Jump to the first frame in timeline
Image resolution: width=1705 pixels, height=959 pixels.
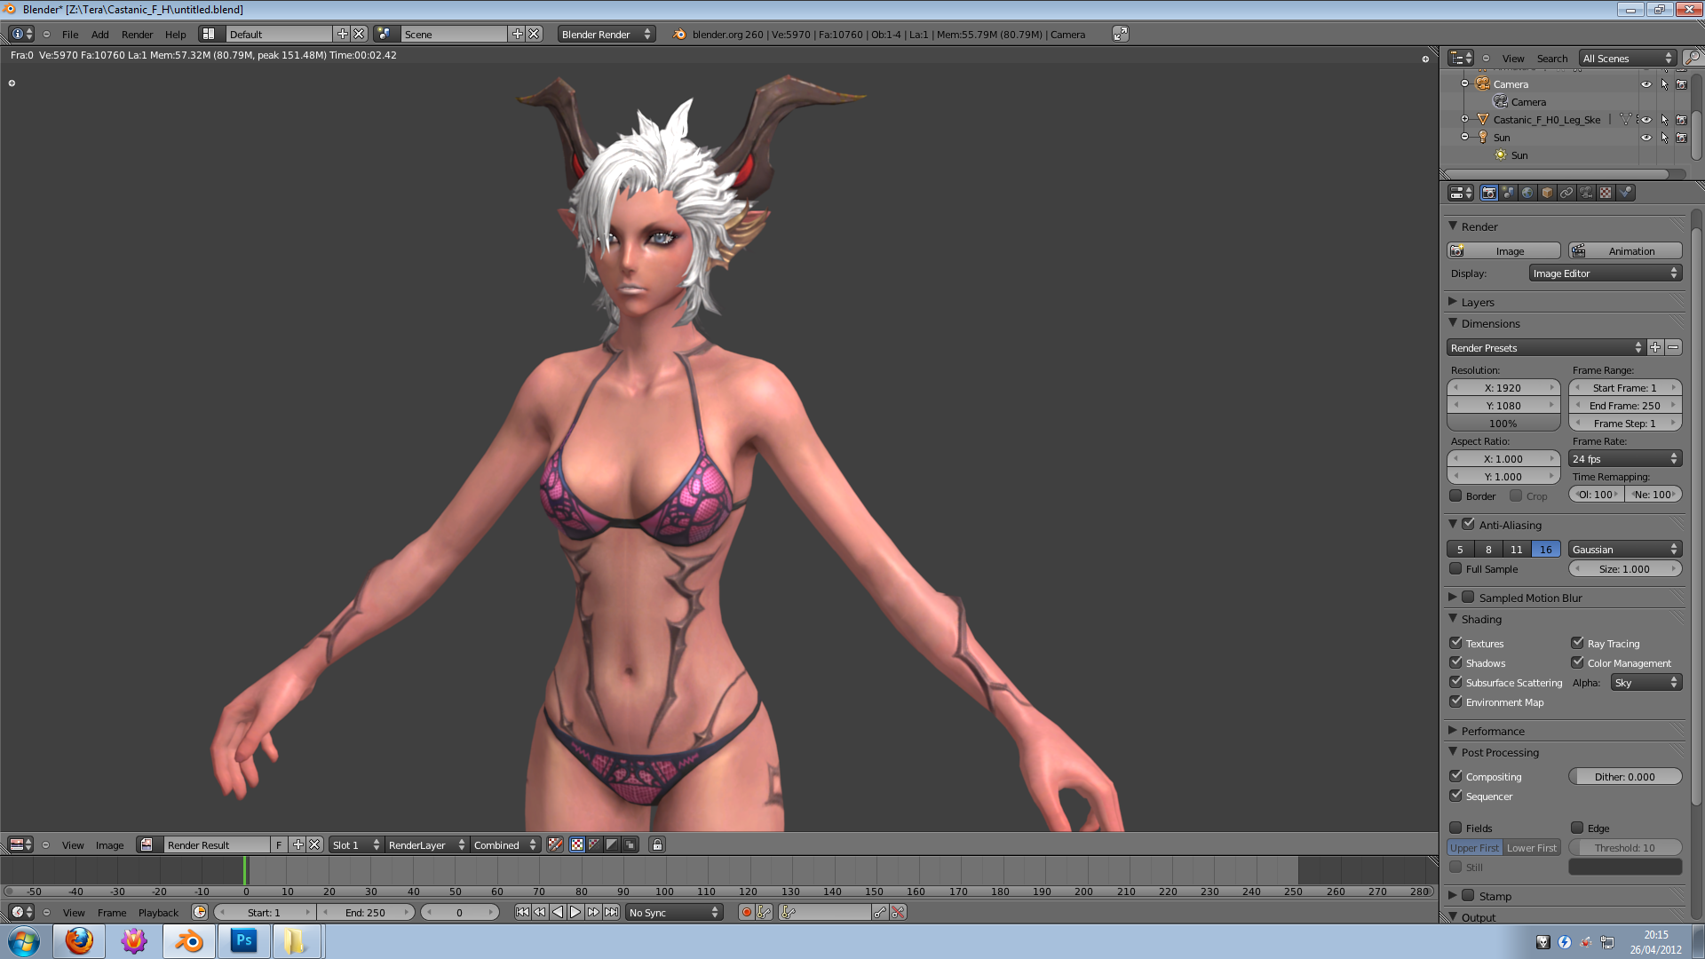pos(522,912)
